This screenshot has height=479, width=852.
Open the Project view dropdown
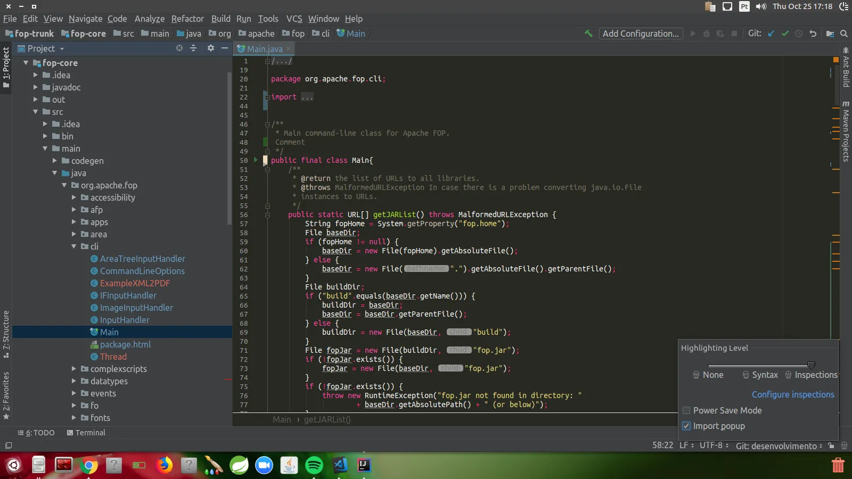[62, 49]
